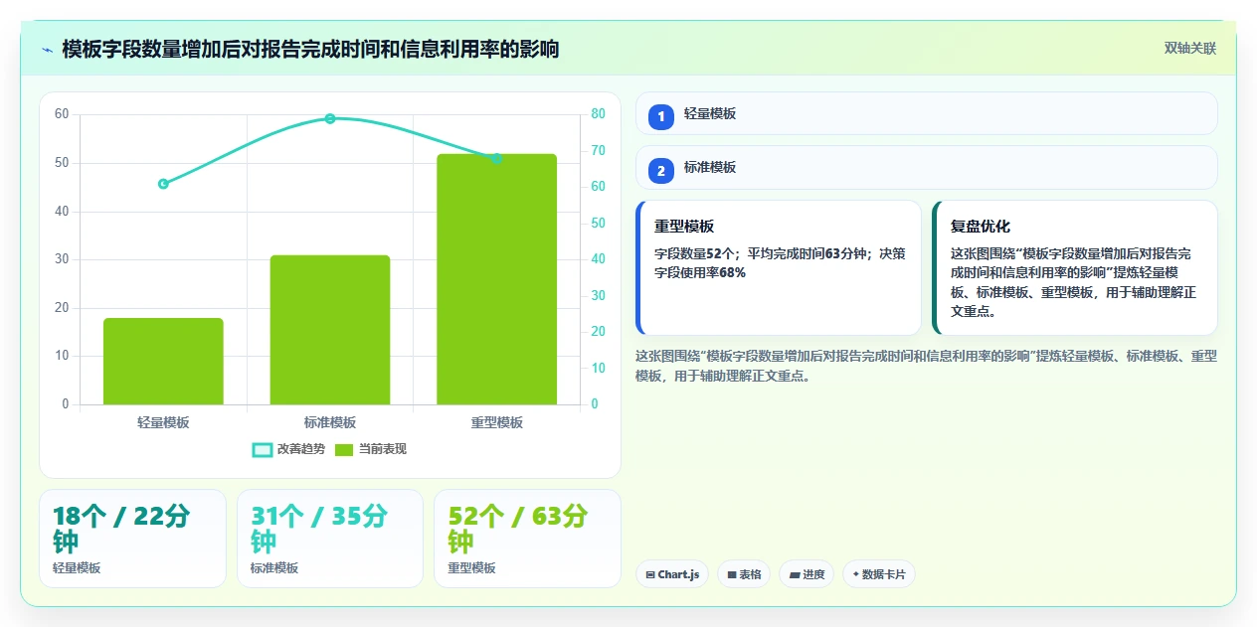Screen dimensions: 1257x627
Task: Click trend line peak point above 标准模板
Action: (x=330, y=118)
